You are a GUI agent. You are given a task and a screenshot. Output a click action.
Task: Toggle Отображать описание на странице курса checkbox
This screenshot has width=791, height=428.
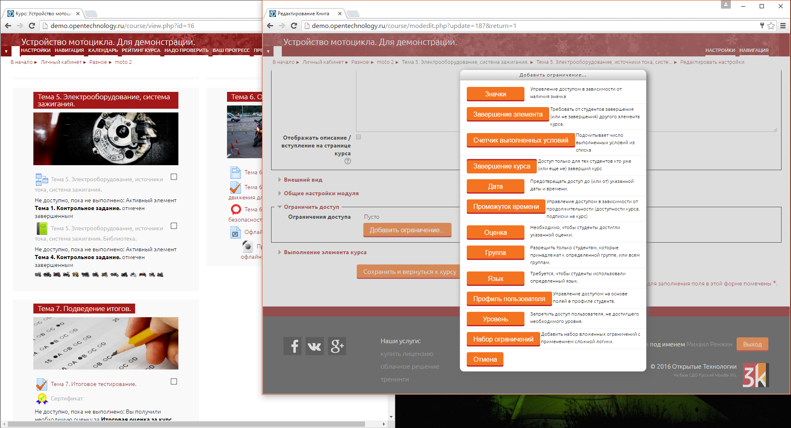point(358,137)
